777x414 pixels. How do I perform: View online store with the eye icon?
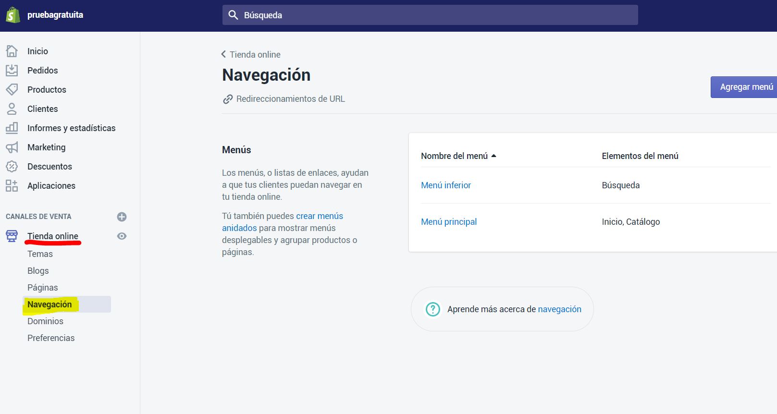pos(122,236)
